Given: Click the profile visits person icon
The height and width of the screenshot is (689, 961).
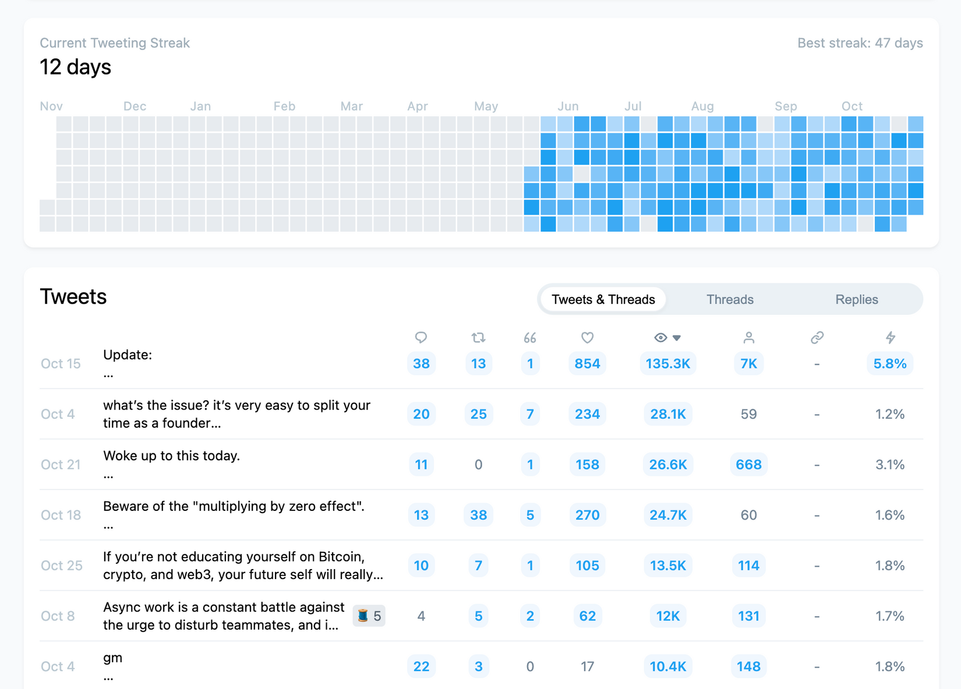Looking at the screenshot, I should point(748,338).
